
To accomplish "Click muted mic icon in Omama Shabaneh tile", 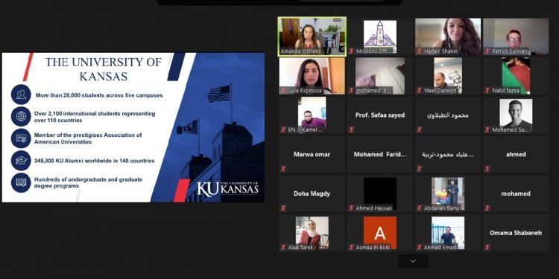I will (x=487, y=247).
